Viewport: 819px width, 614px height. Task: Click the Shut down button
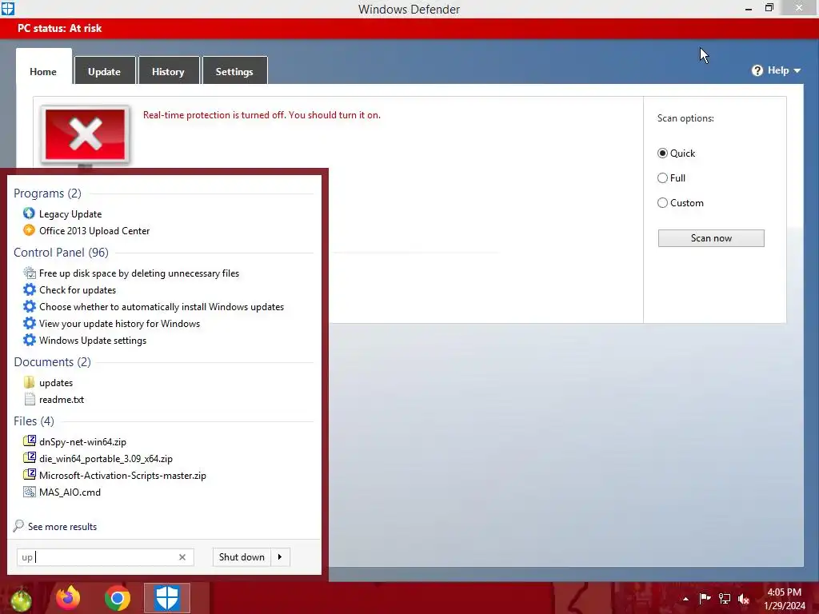(x=242, y=557)
